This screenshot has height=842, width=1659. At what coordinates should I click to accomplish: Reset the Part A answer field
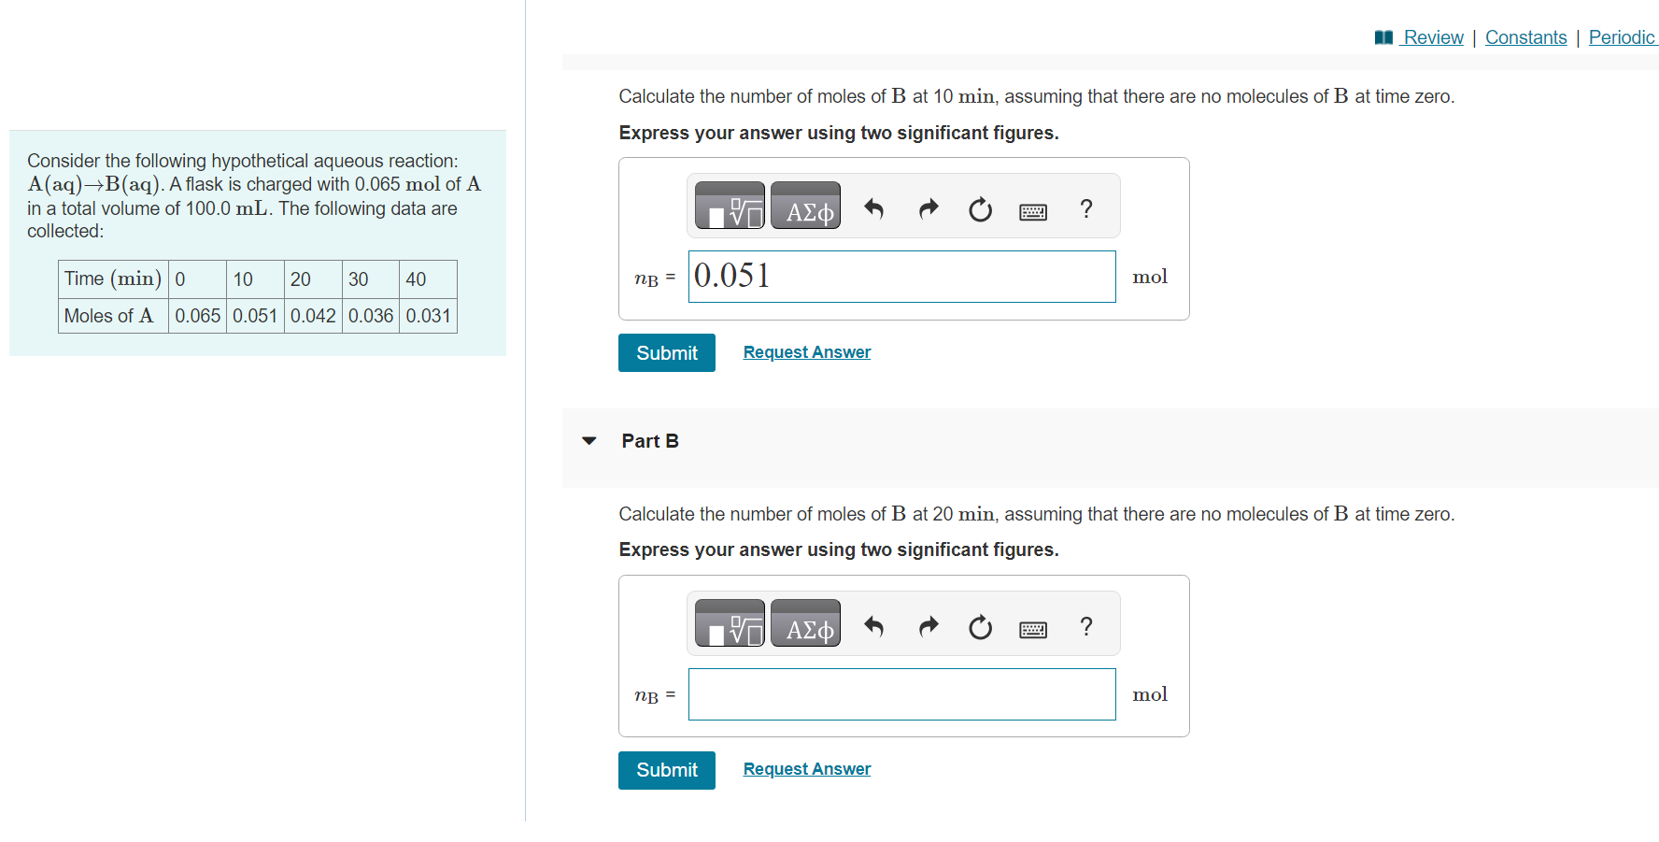980,208
